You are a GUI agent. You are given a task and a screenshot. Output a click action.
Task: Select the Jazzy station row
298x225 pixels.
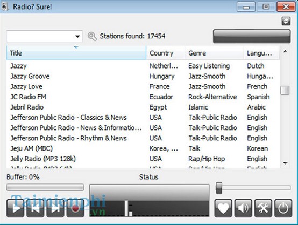point(143,66)
